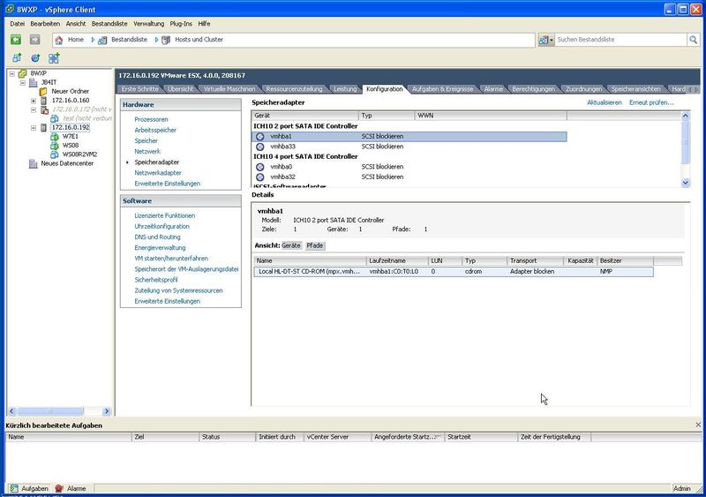
Task: Click the green back navigation arrow
Action: pos(16,40)
